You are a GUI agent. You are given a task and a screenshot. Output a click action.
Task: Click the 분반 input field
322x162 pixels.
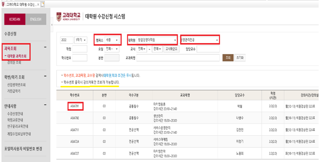point(112,58)
